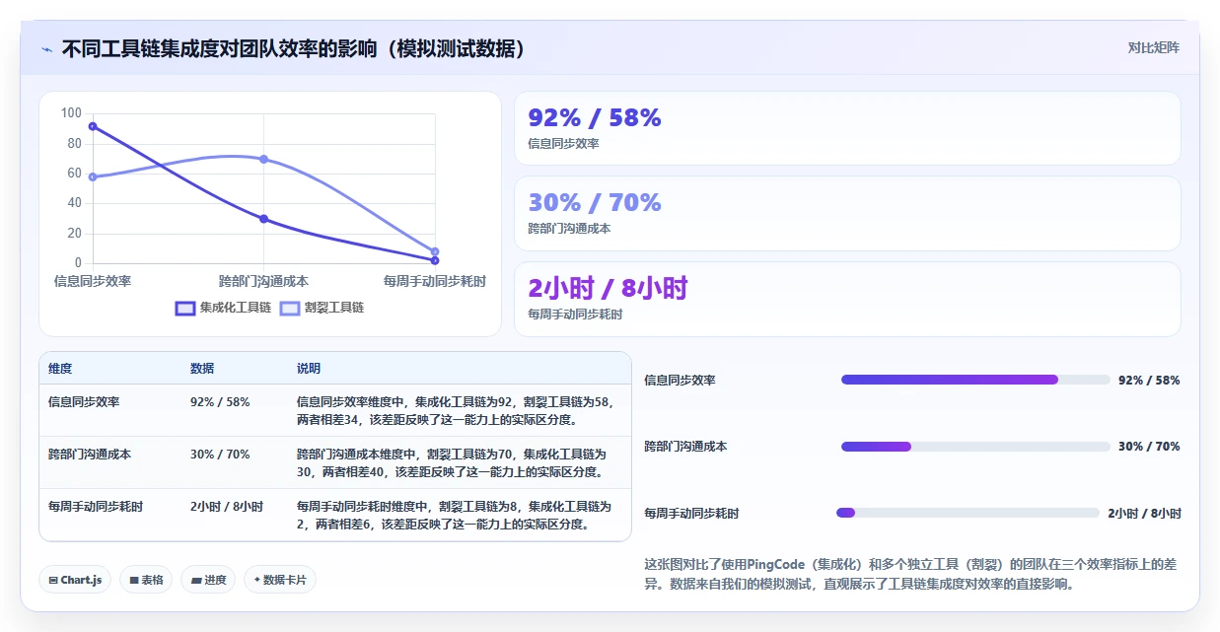Viewport: 1220px width, 632px height.
Task: Click the 2小时 / 8小时 table cell
Action: coord(227,507)
